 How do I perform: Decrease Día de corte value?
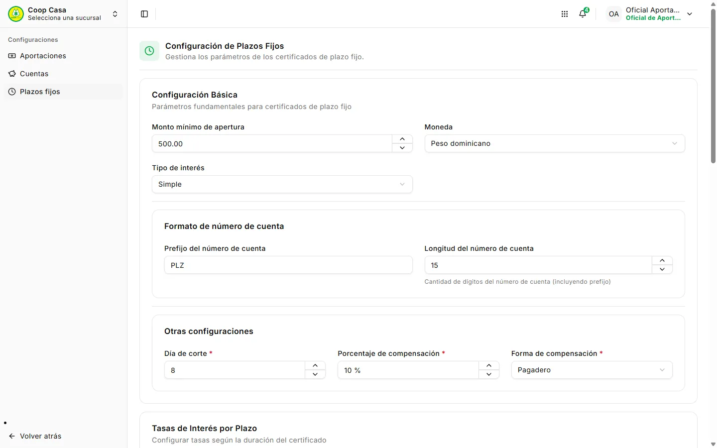click(x=315, y=374)
